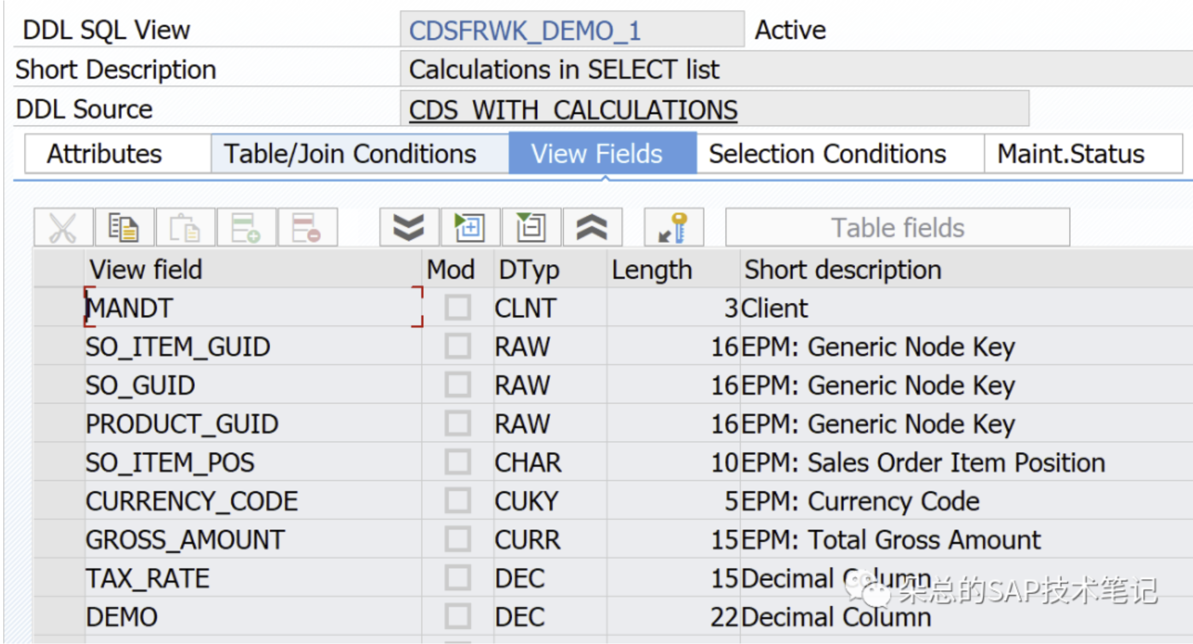This screenshot has height=644, width=1193.
Task: Click the View field column header
Action: [253, 269]
